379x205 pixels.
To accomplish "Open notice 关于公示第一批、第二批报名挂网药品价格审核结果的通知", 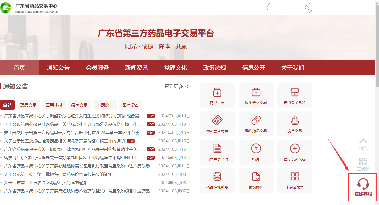I will [58, 174].
